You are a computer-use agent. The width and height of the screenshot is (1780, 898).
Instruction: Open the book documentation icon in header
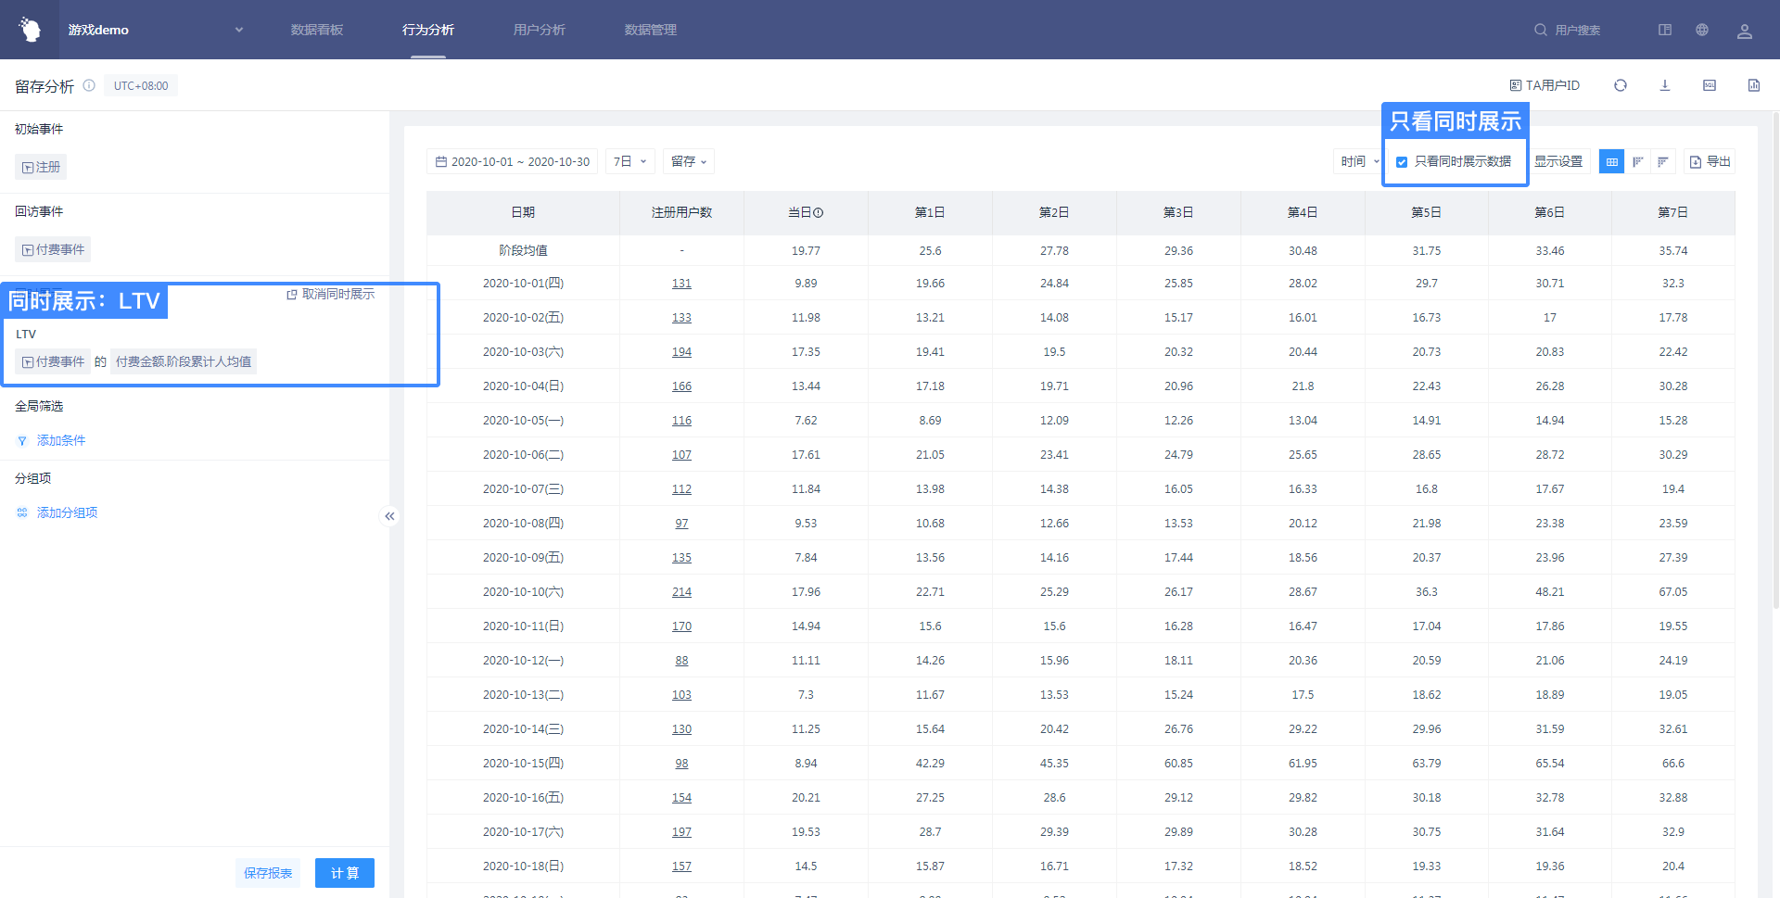pos(1664,31)
